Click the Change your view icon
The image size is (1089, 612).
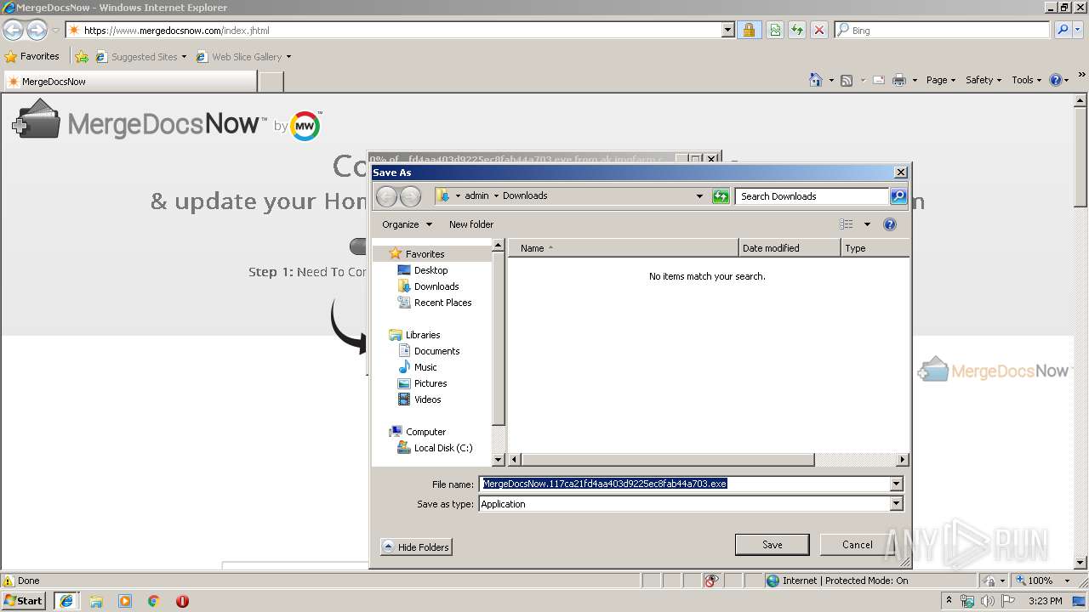846,224
